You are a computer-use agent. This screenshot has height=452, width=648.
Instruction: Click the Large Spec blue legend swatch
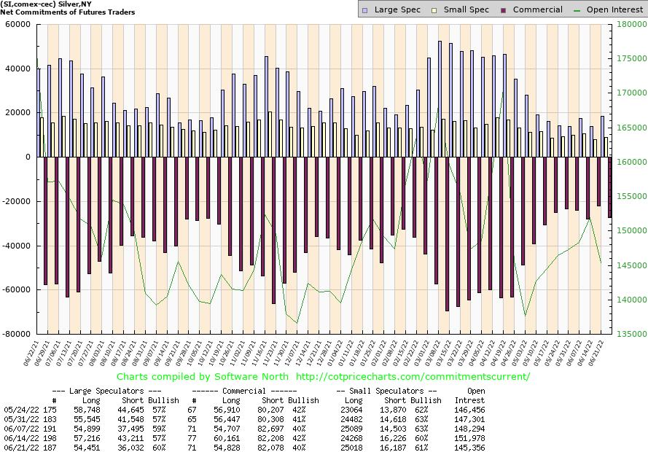pos(367,9)
